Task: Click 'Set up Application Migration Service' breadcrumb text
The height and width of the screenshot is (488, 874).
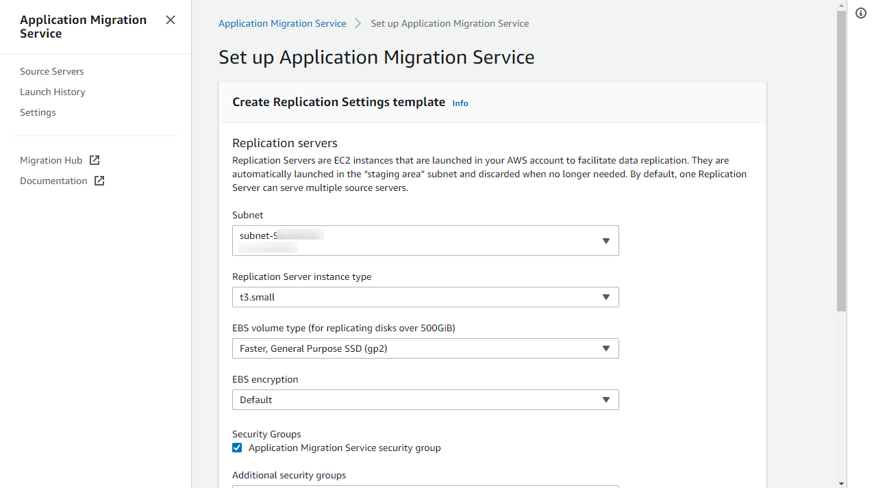Action: pyautogui.click(x=449, y=23)
